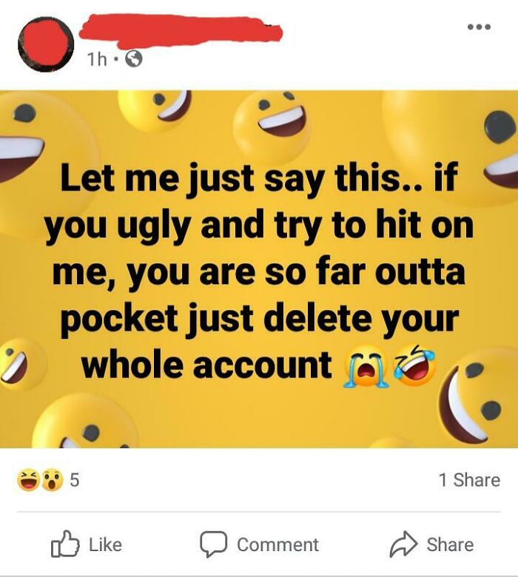This screenshot has width=518, height=577.
Task: View the 1 Share details
Action: point(469,480)
